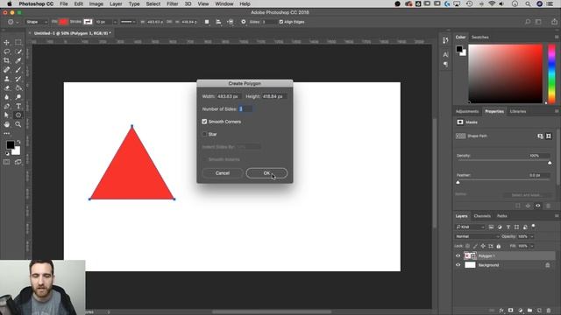561x315 pixels.
Task: Switch to the Swatches tab
Action: tap(479, 37)
